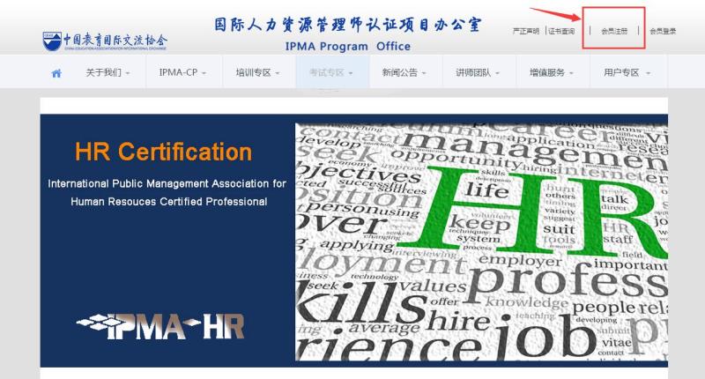This screenshot has width=705, height=379.
Task: Open the 讲师团队 dropdown menu
Action: pos(478,72)
